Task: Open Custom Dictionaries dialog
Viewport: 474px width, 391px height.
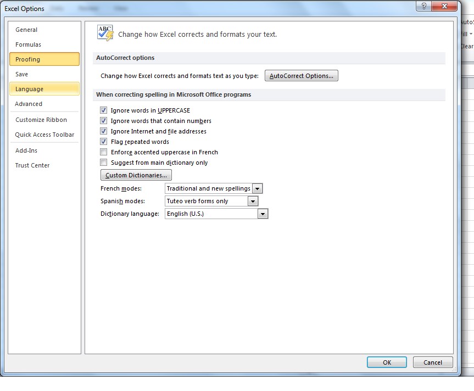Action: pos(136,175)
